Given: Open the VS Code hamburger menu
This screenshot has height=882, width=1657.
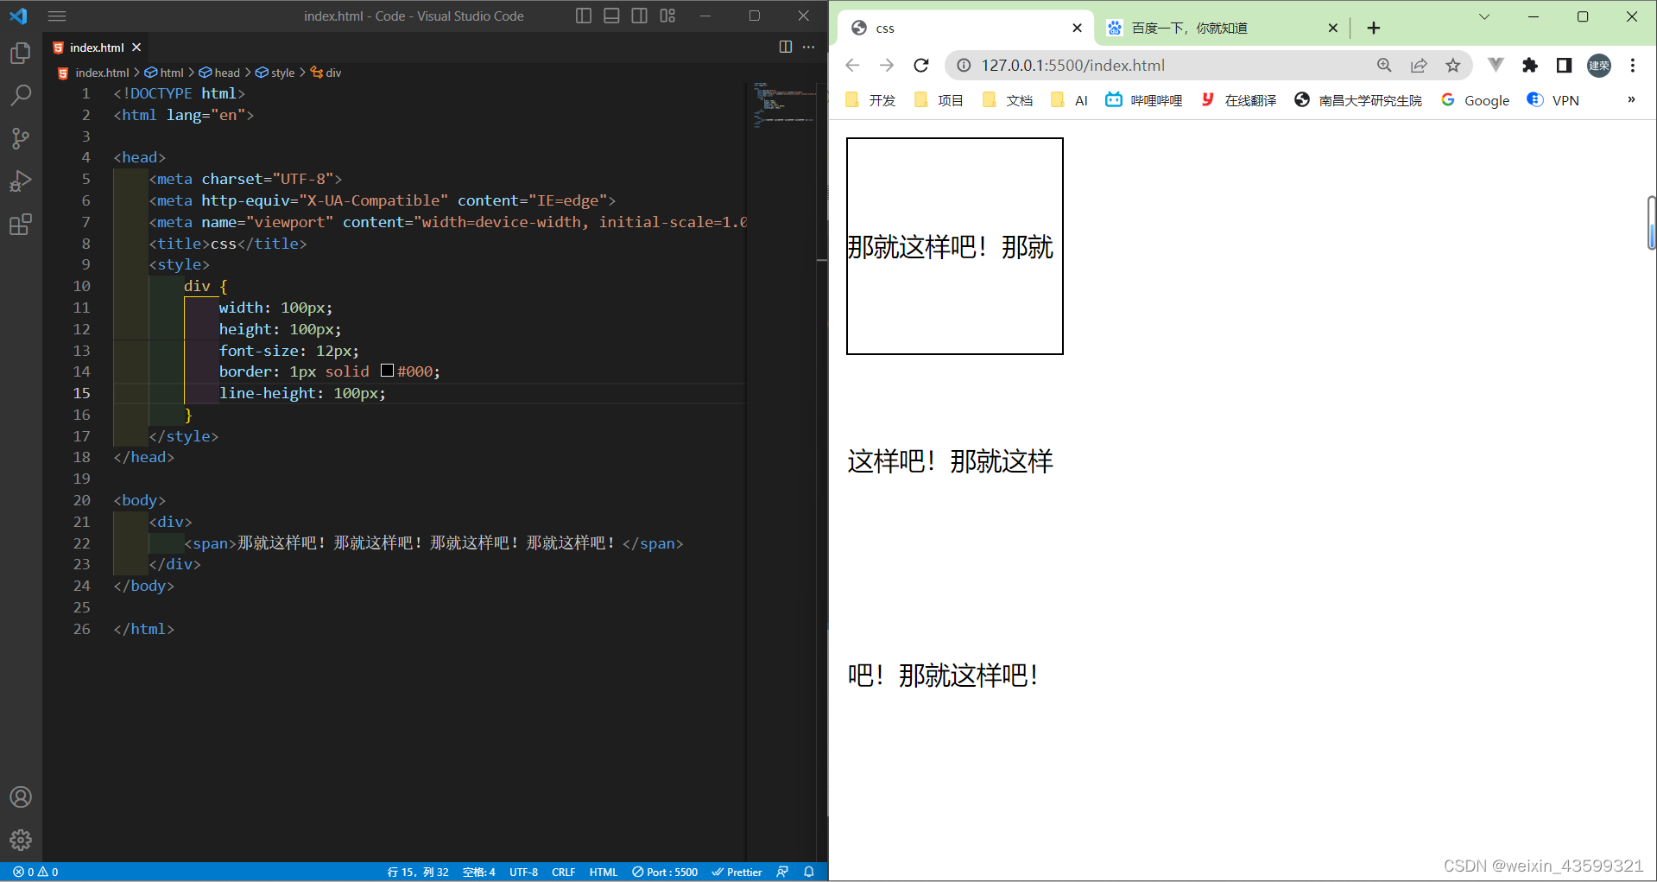Looking at the screenshot, I should click(x=57, y=16).
